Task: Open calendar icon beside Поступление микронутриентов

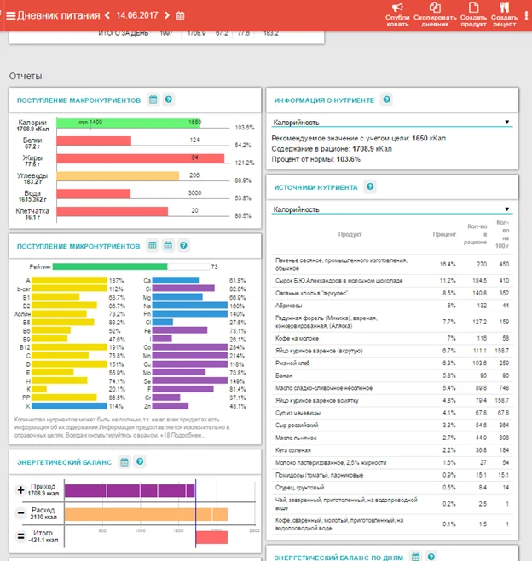Action: coord(167,245)
